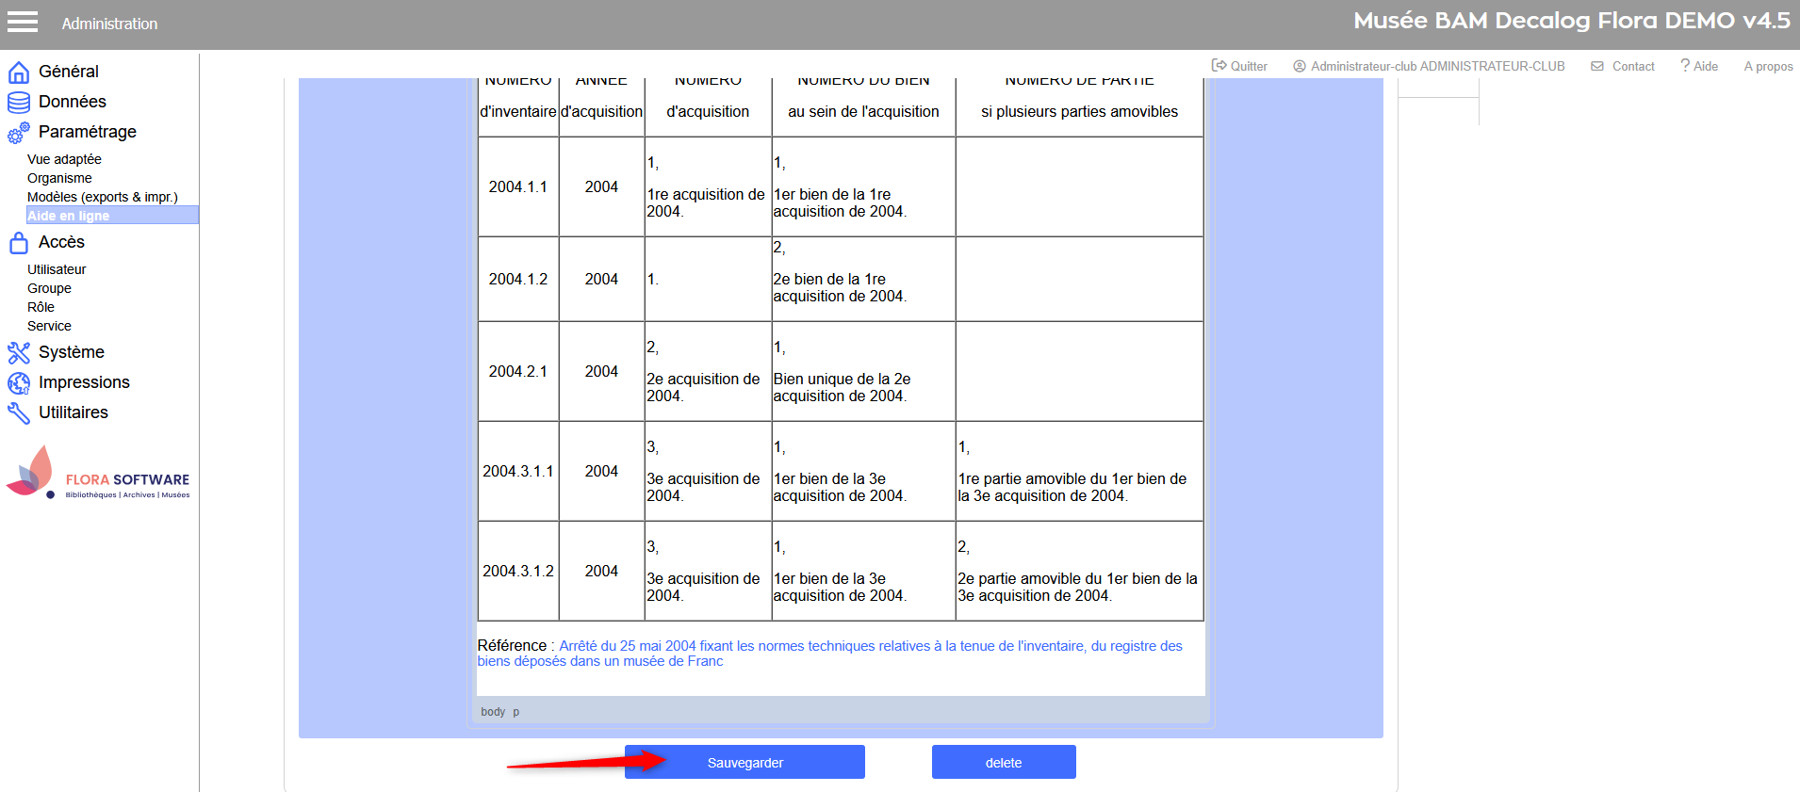This screenshot has width=1800, height=792.
Task: Open the Modèles (exports & impr.) item
Action: tap(102, 197)
